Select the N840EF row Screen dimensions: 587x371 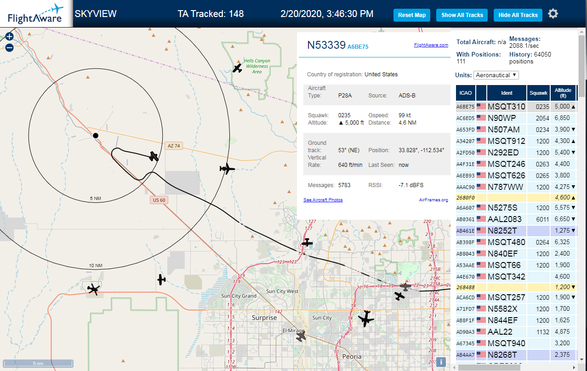coord(516,254)
